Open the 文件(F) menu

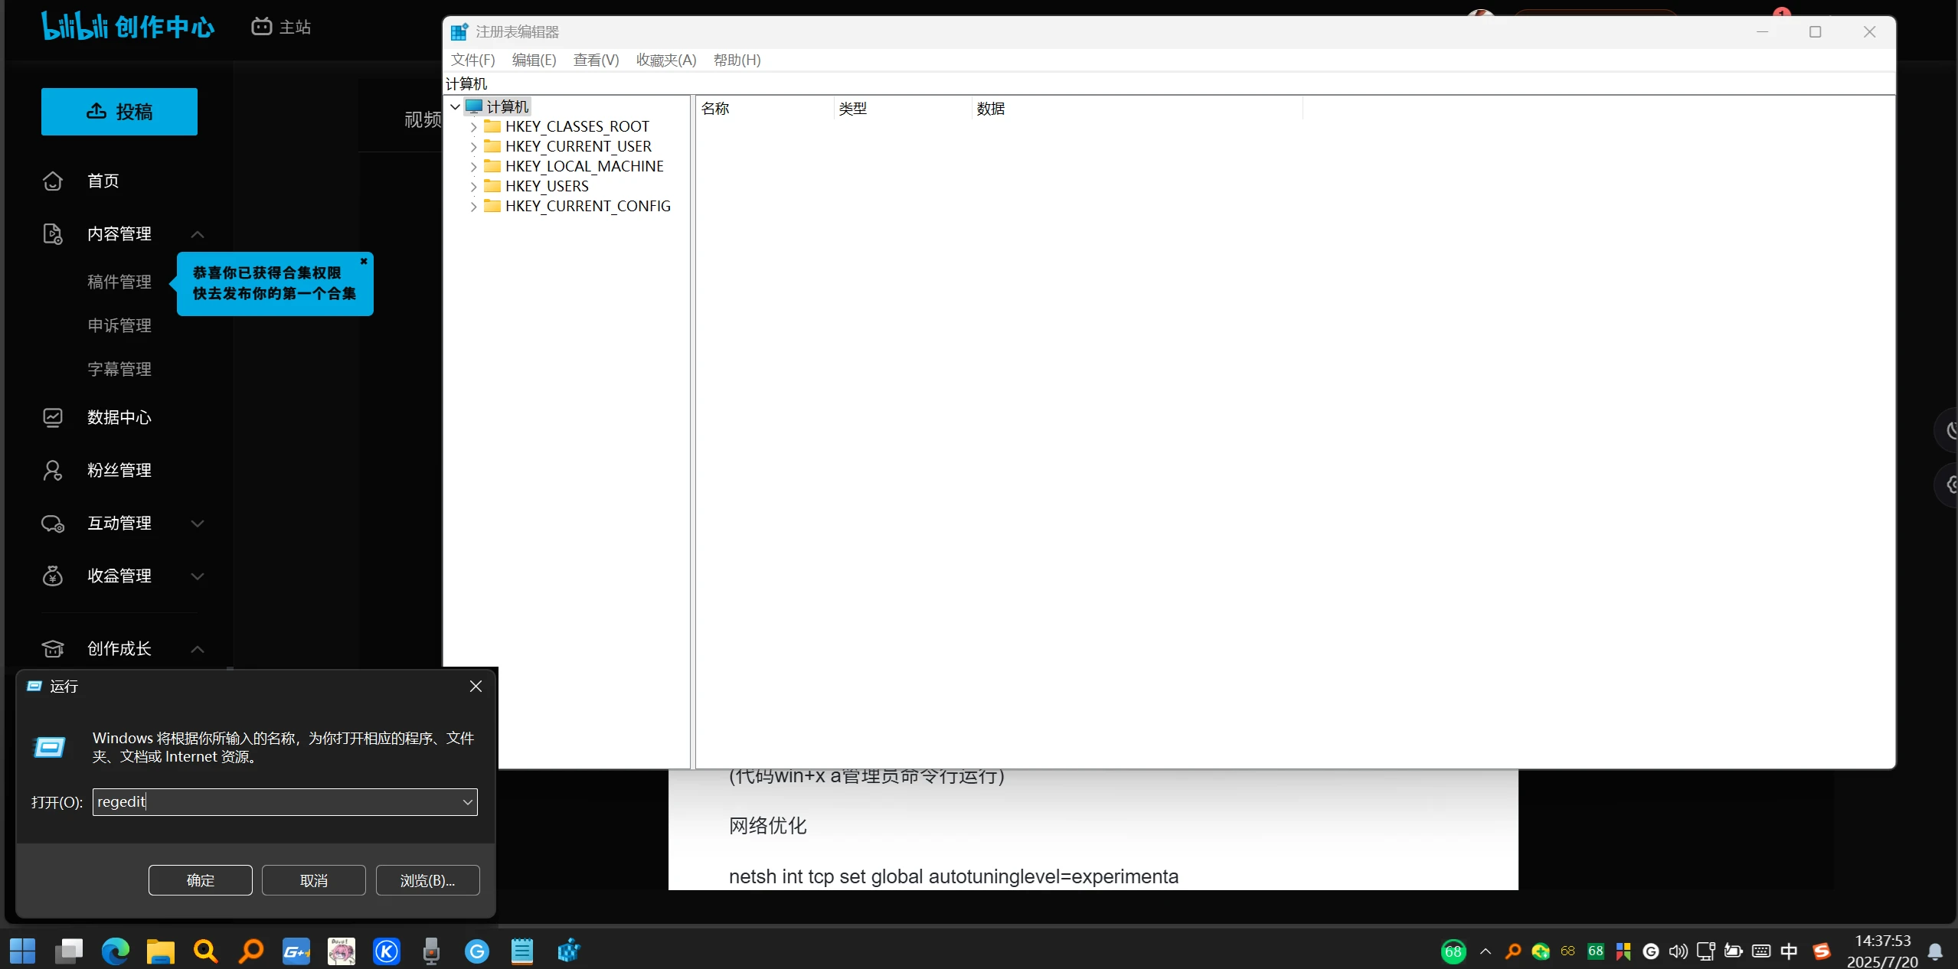tap(472, 60)
